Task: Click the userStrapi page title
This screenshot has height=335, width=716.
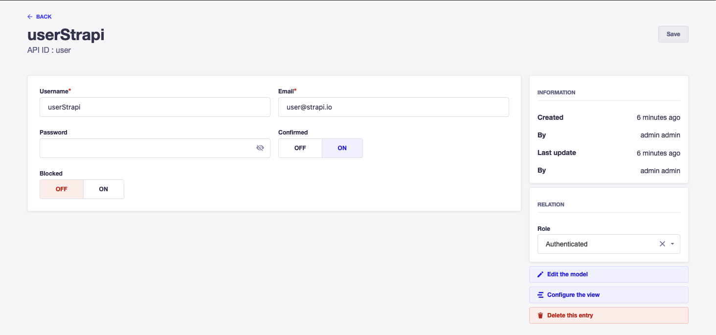Action: pos(66,35)
